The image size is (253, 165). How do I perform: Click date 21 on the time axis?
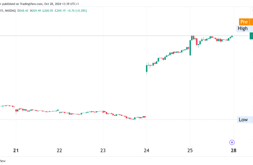point(16,151)
